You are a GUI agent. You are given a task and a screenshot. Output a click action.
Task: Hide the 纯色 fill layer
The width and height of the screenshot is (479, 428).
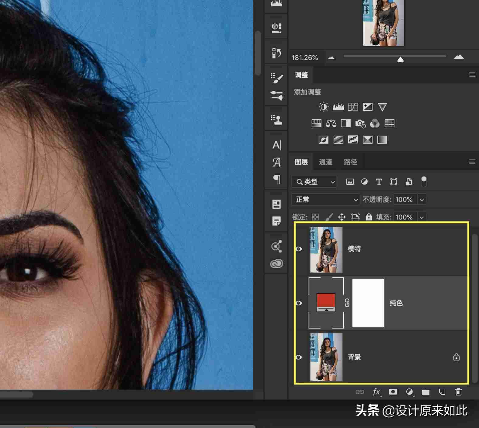(299, 303)
